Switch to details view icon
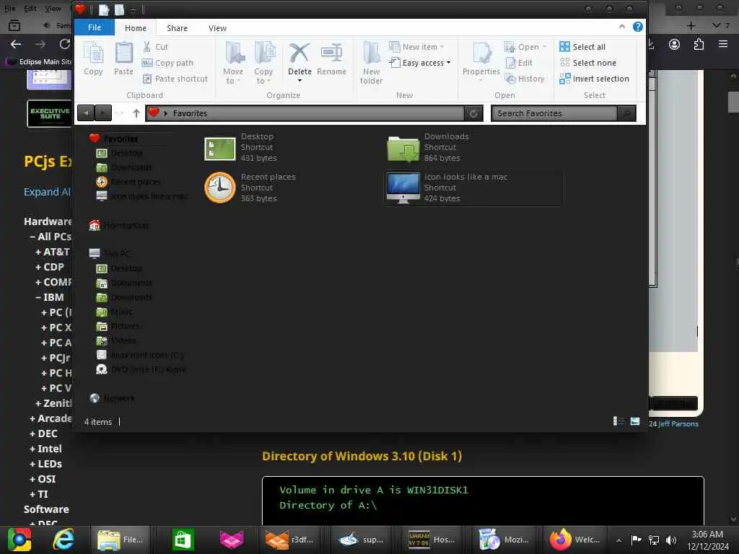The height and width of the screenshot is (554, 739). (x=618, y=421)
